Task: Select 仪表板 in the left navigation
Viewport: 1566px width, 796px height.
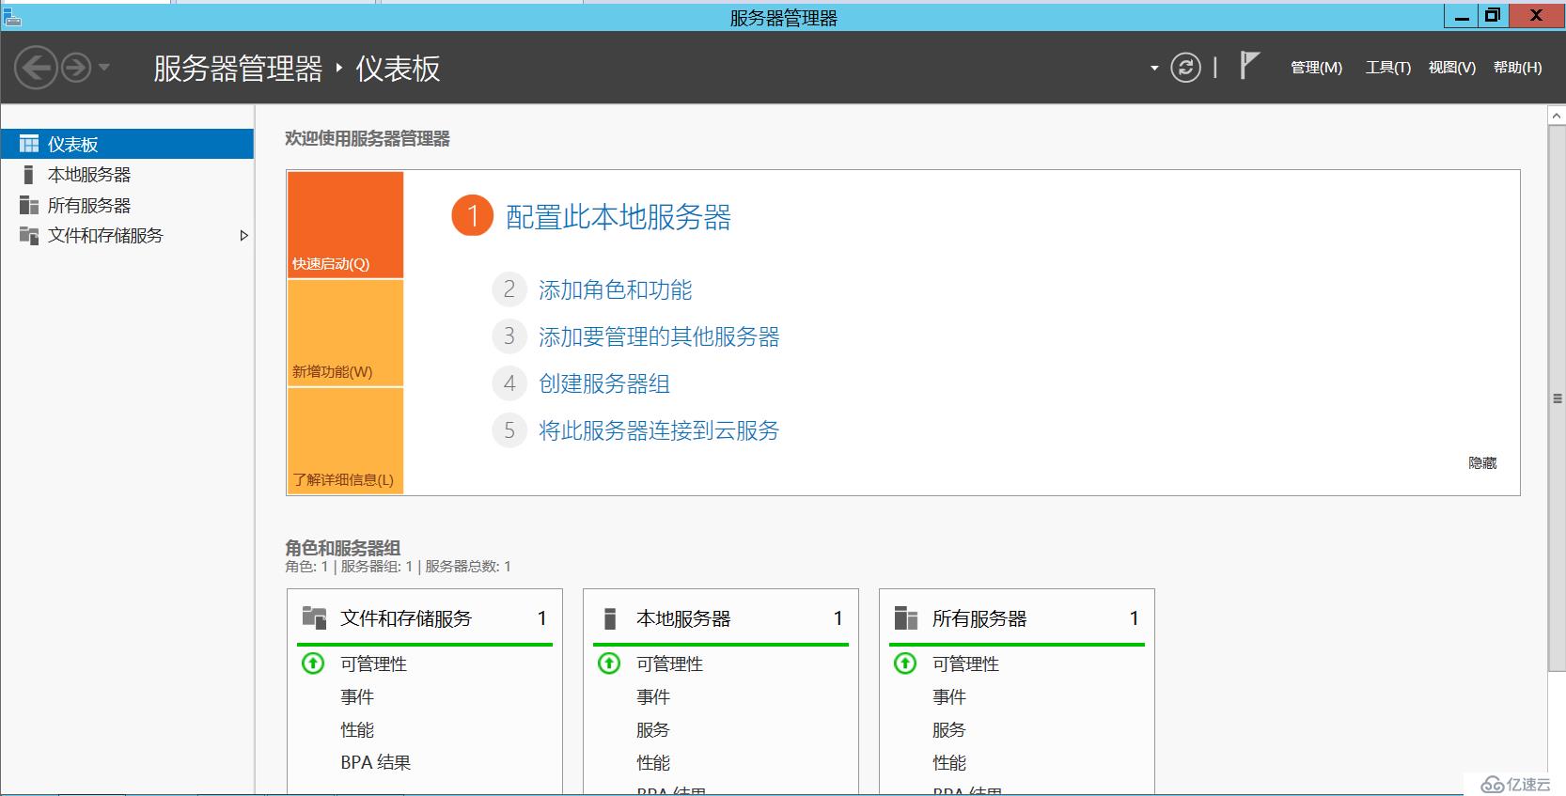Action: pyautogui.click(x=127, y=144)
